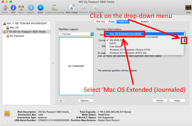Viewport: 192px width, 126px height.
Task: Select 2 TB WD My Passport 0820 Media
Action: click(26, 32)
